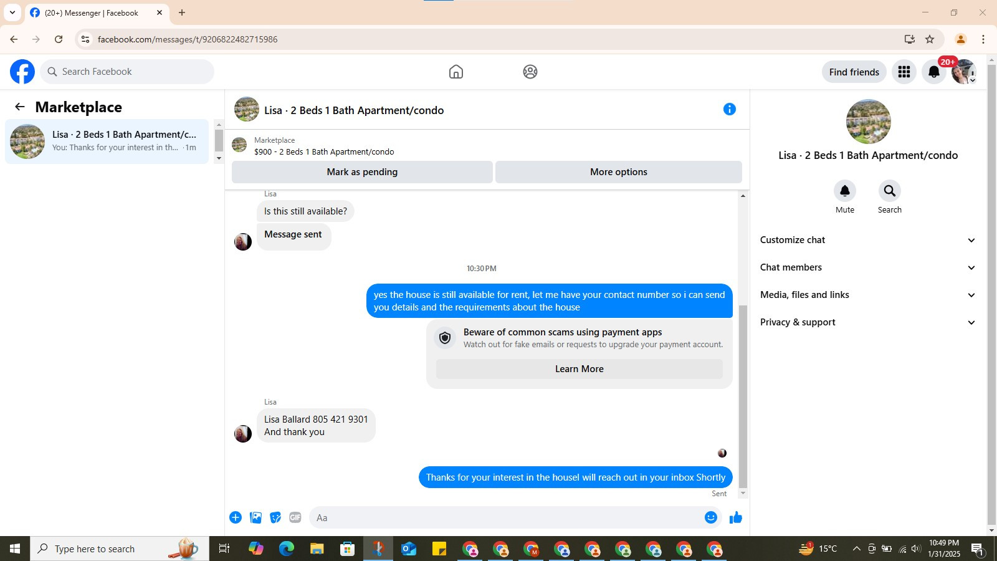The image size is (997, 561).
Task: Click the Search Facebook field
Action: (x=127, y=72)
